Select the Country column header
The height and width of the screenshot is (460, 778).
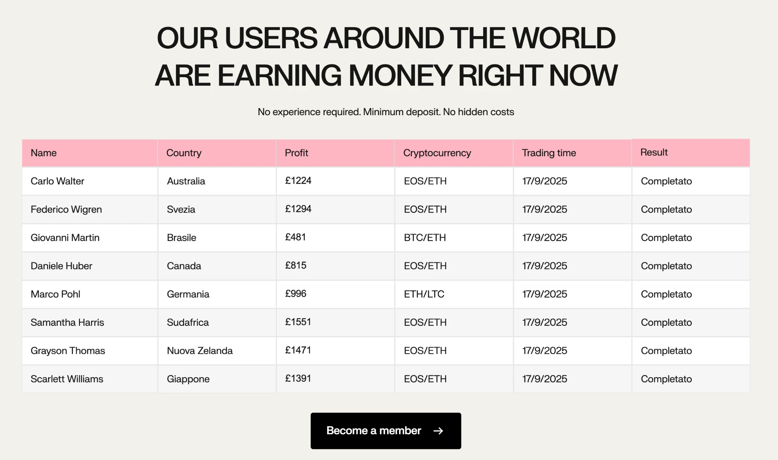(x=217, y=153)
